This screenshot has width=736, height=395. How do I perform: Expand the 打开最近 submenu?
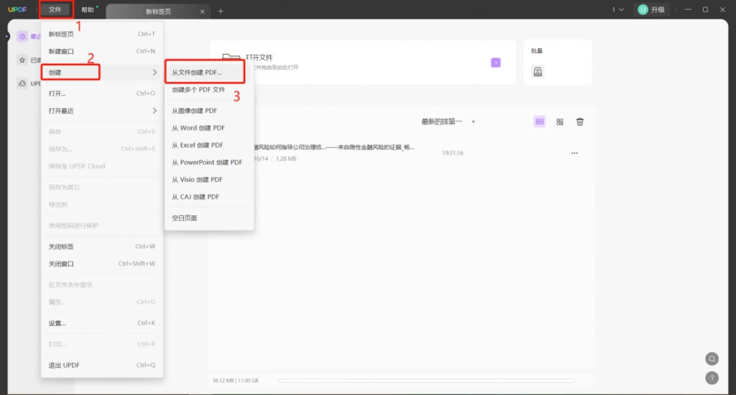tap(102, 111)
